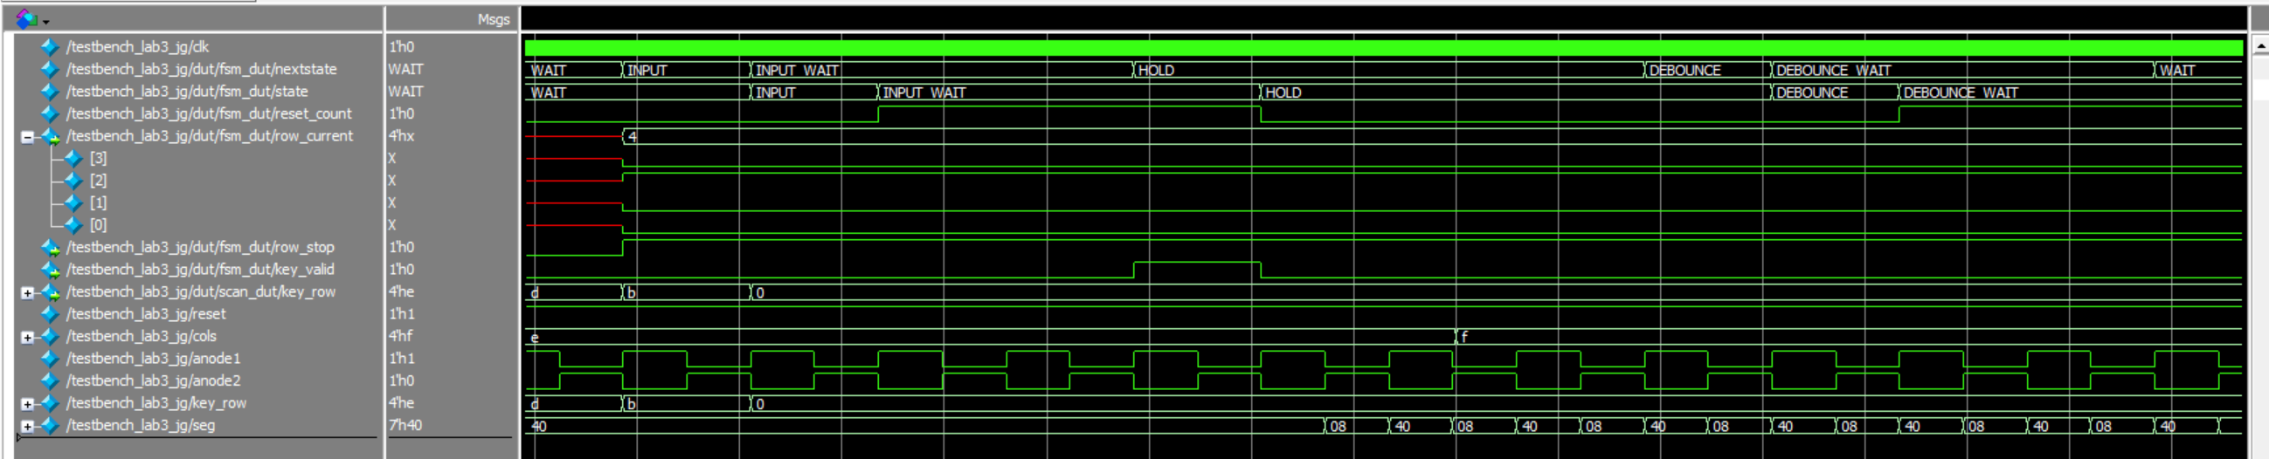
Task: Click the row_stop signal icon
Action: point(50,248)
